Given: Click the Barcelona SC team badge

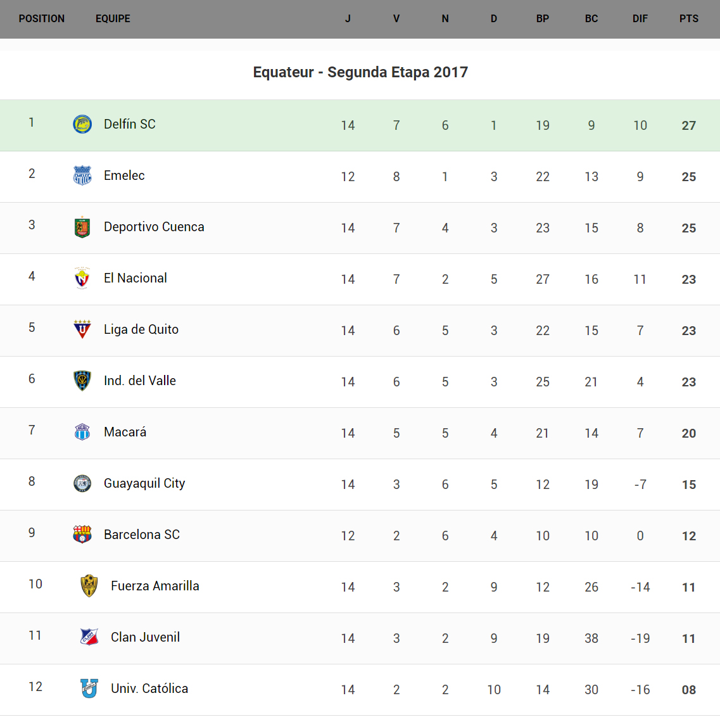Looking at the screenshot, I should click(x=82, y=535).
